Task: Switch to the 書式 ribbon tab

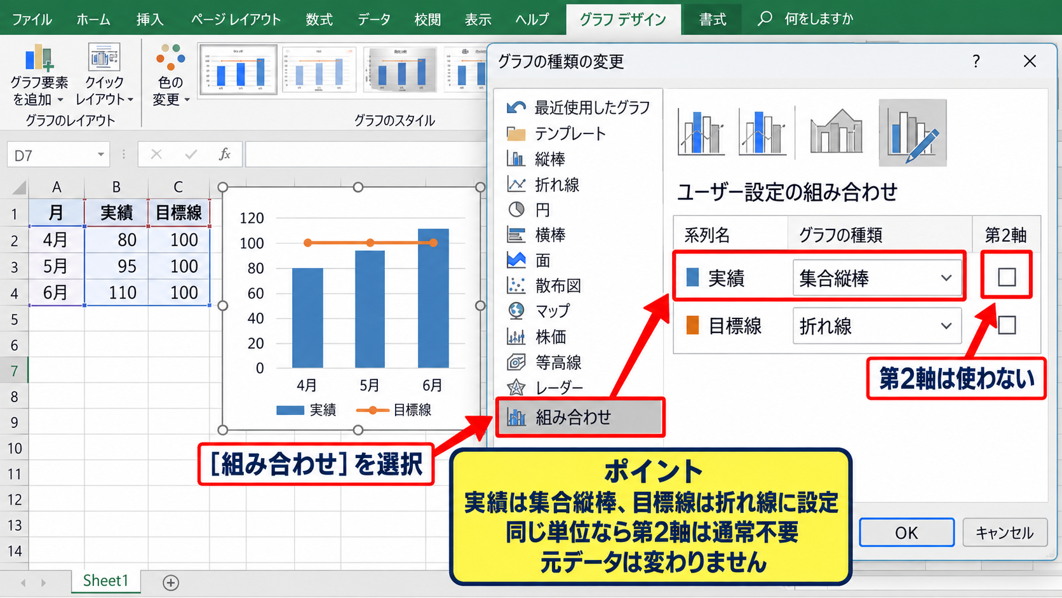Action: click(713, 19)
